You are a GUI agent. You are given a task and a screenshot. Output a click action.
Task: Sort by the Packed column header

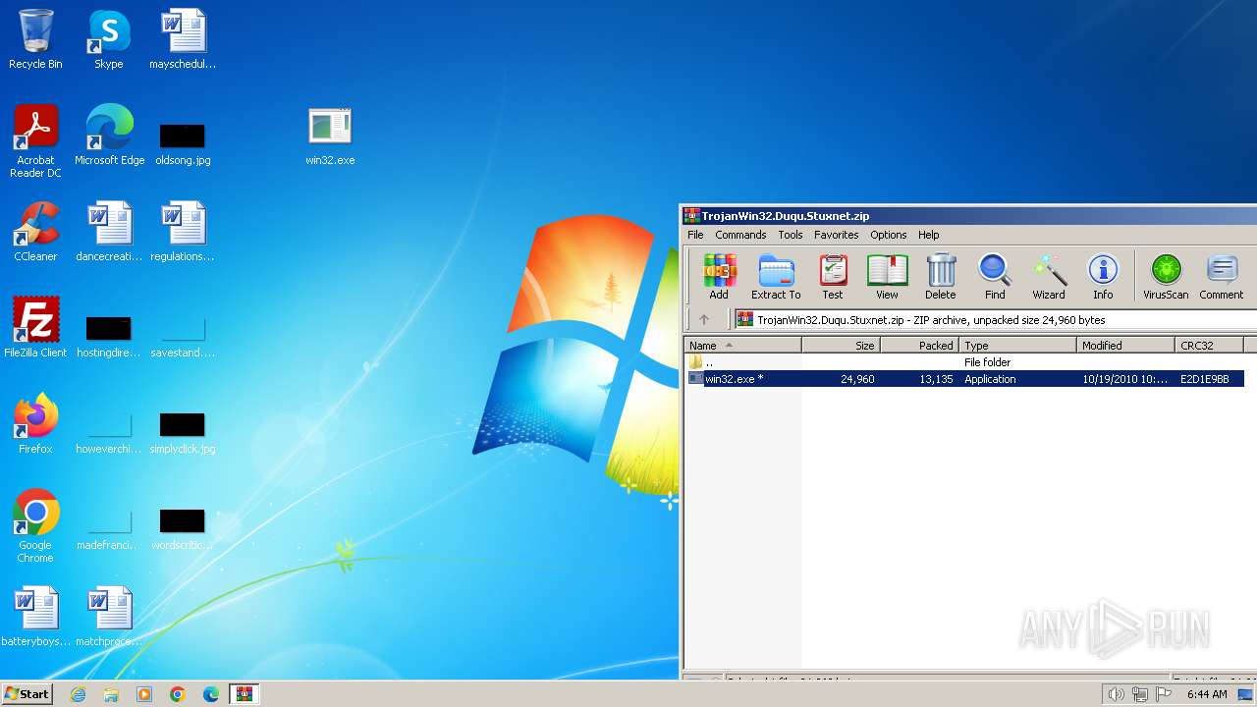point(920,345)
